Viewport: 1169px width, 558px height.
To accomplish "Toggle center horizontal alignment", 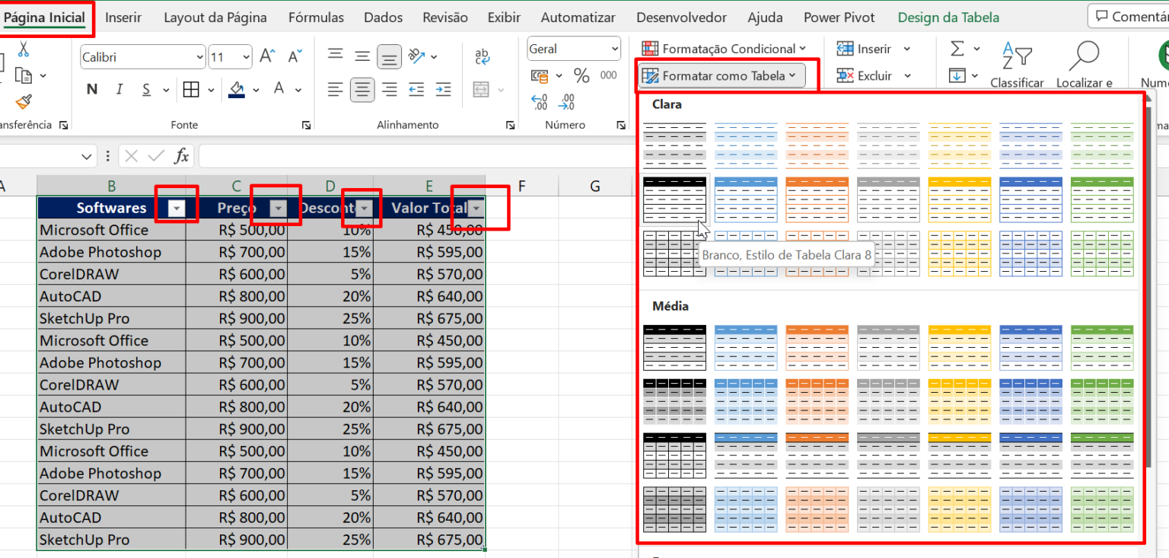I will tap(362, 90).
